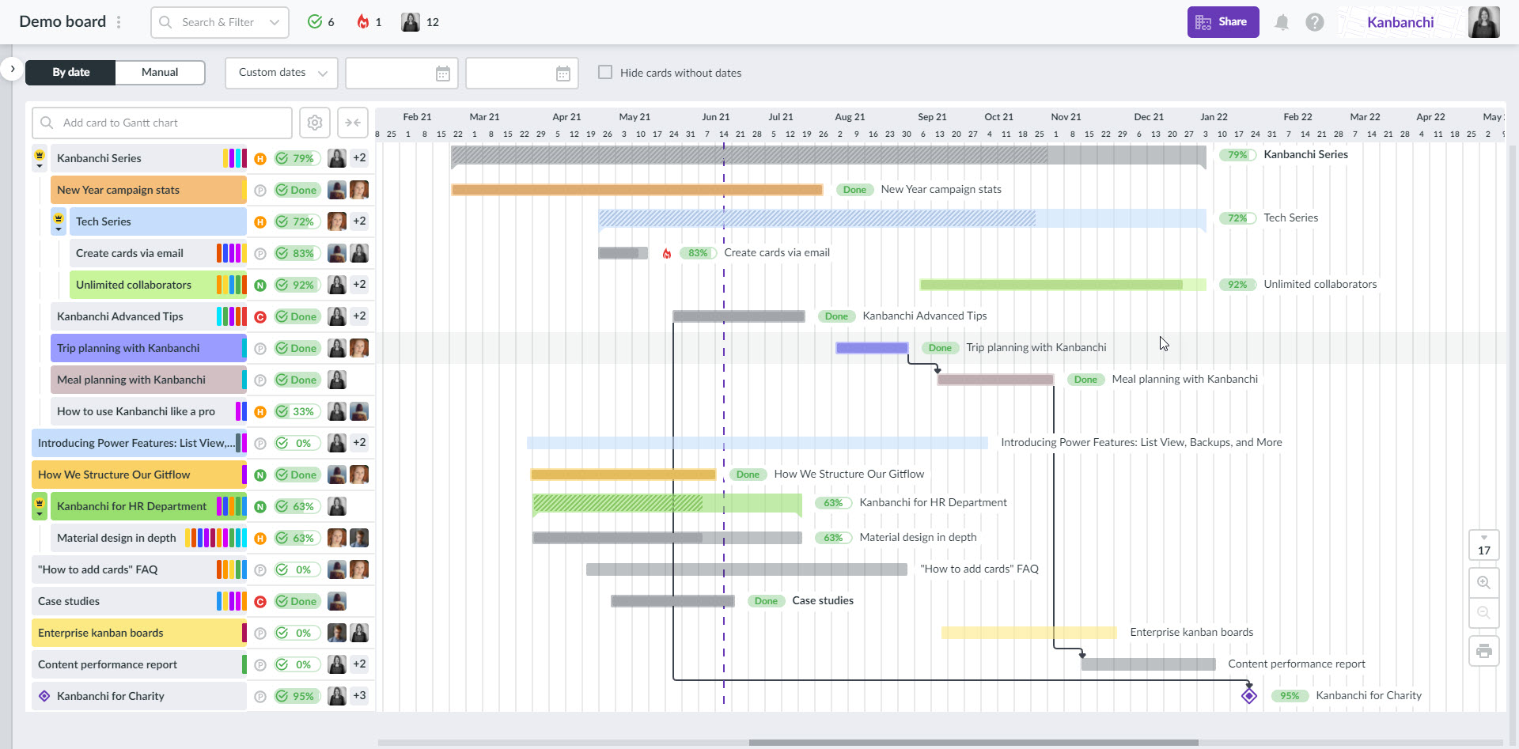Enable Hide cards without dates checkbox
The width and height of the screenshot is (1519, 749).
[605, 72]
